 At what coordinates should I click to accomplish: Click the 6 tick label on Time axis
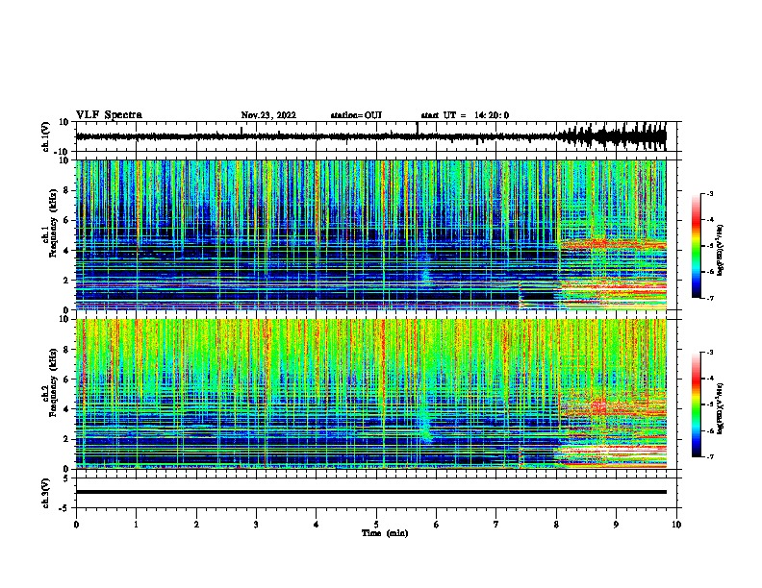pyautogui.click(x=437, y=525)
